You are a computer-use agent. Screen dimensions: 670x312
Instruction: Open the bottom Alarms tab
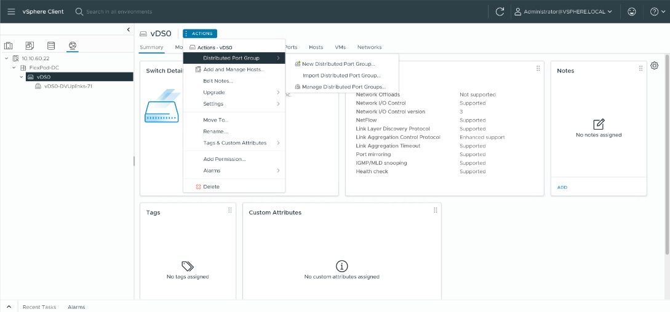pyautogui.click(x=76, y=307)
